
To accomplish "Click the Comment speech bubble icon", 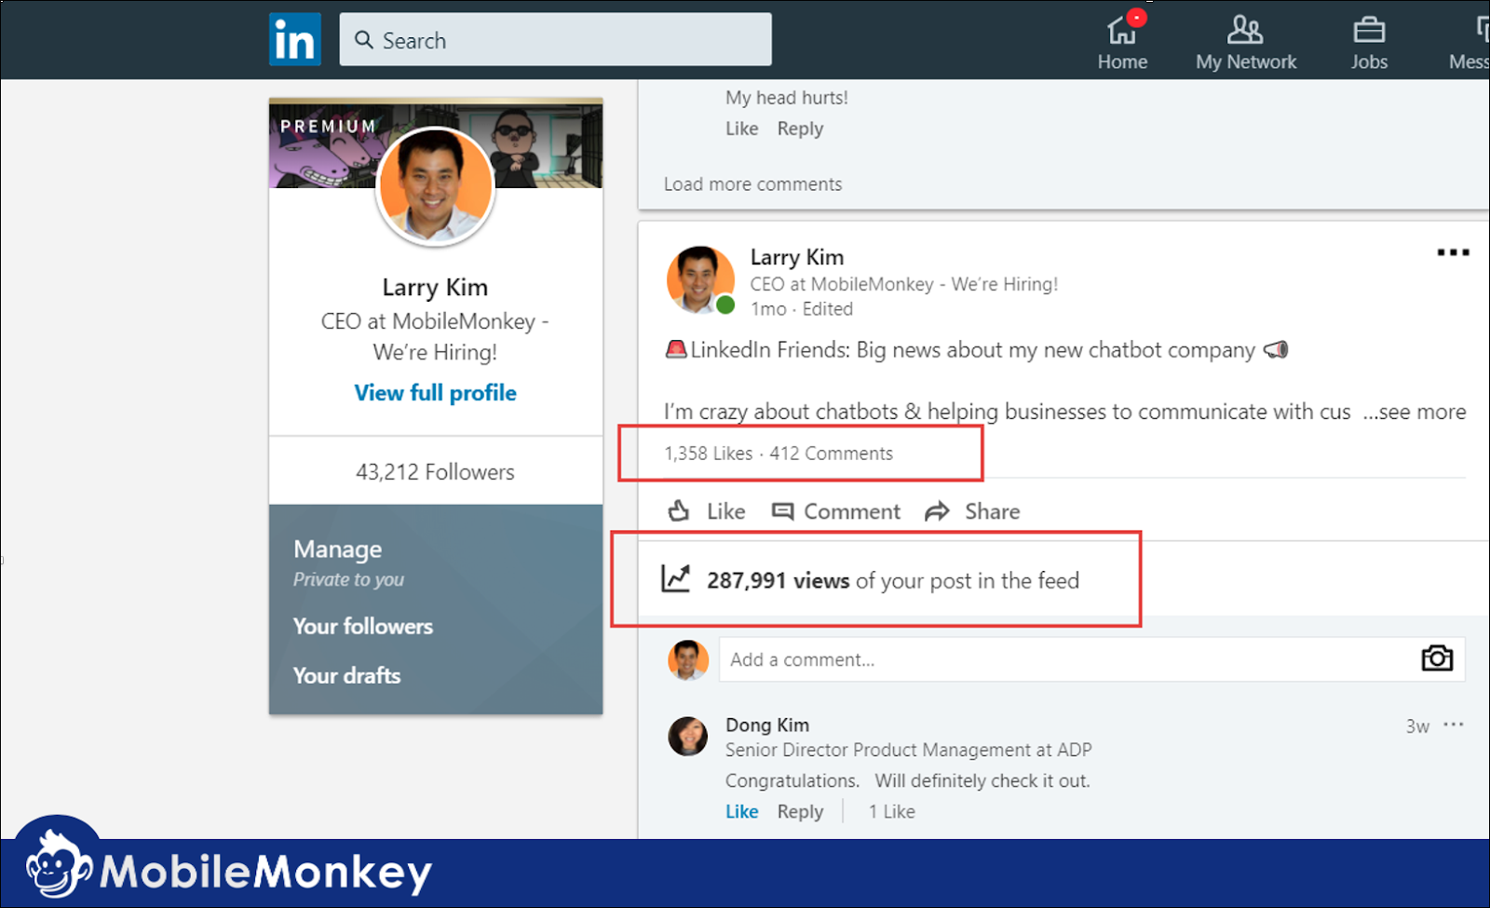I will pos(782,511).
